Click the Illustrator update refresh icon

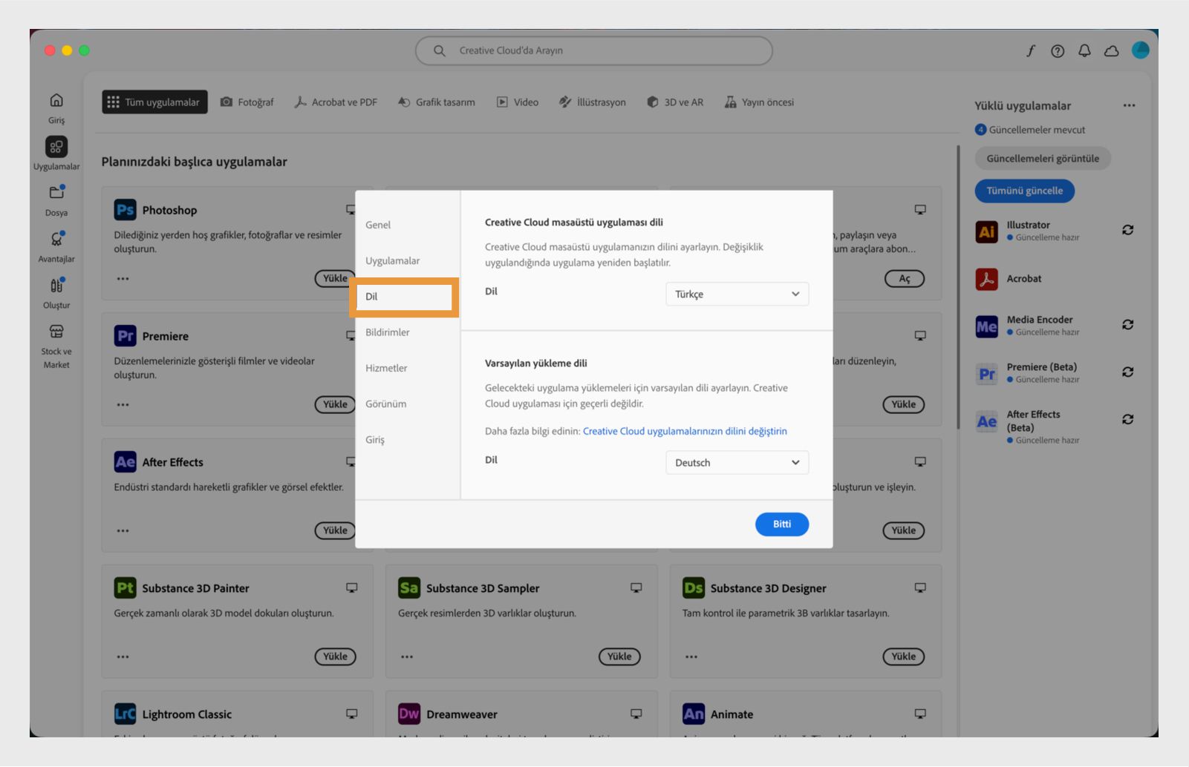[1127, 230]
